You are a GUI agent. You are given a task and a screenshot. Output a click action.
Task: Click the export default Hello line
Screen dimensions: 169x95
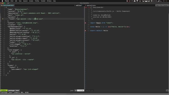coord(99,31)
